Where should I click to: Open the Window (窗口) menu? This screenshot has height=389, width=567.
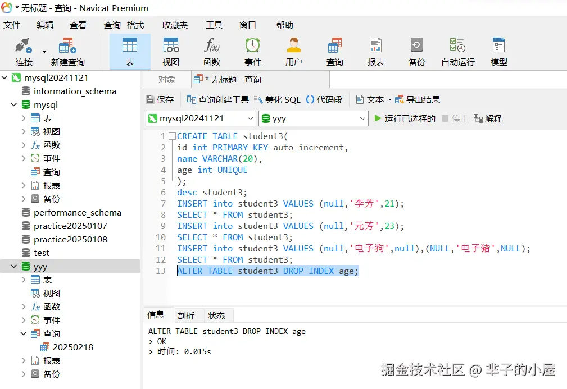[x=248, y=25]
